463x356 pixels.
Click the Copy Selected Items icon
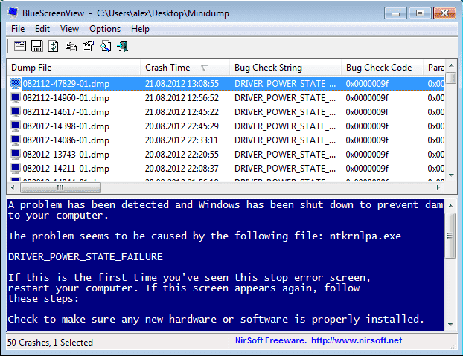click(x=71, y=46)
